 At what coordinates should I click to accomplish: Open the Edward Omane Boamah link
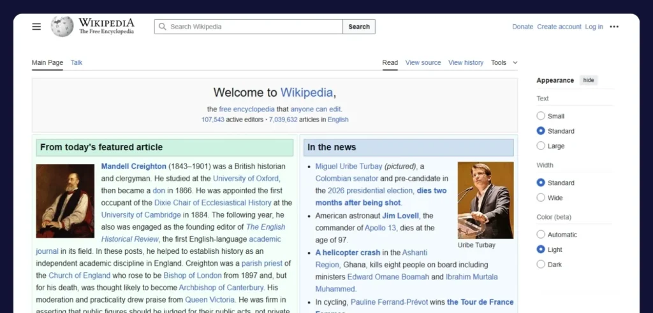(388, 277)
